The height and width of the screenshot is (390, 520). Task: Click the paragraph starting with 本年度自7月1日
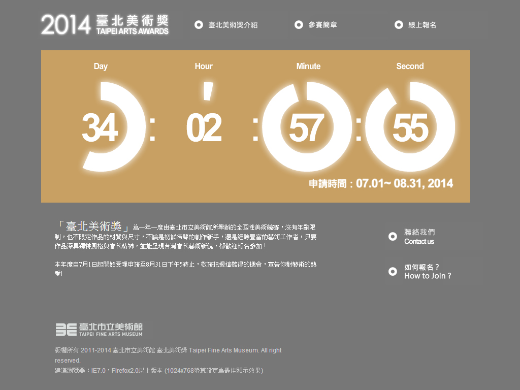185,269
